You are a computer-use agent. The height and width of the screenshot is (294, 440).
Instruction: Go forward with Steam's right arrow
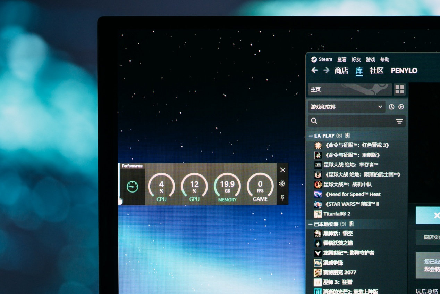pyautogui.click(x=327, y=70)
